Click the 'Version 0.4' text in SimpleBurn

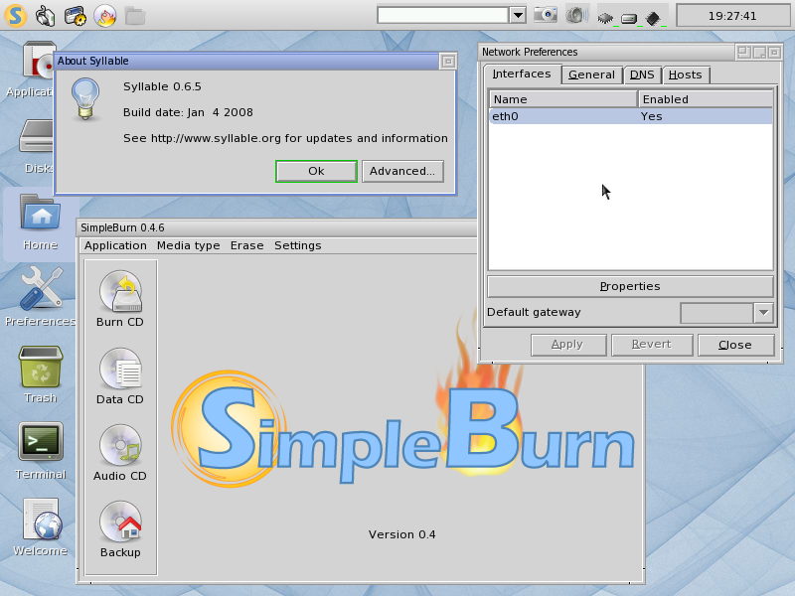coord(402,534)
